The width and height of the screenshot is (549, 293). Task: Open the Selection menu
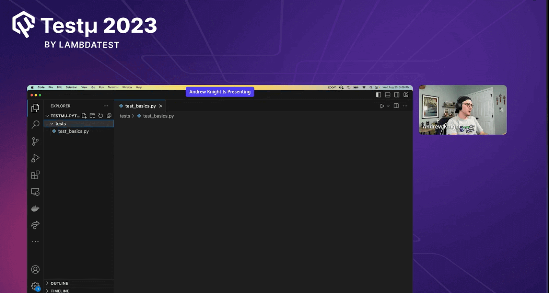coord(71,87)
